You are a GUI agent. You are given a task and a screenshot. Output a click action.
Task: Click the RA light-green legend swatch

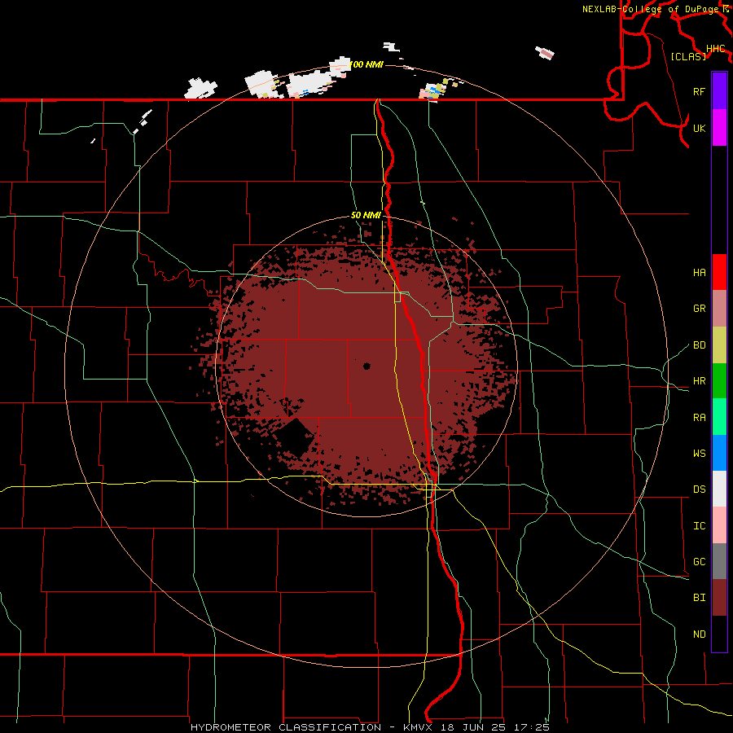click(719, 417)
